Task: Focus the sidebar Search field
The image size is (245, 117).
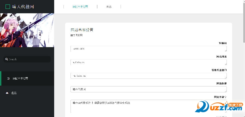Action: coord(27,59)
